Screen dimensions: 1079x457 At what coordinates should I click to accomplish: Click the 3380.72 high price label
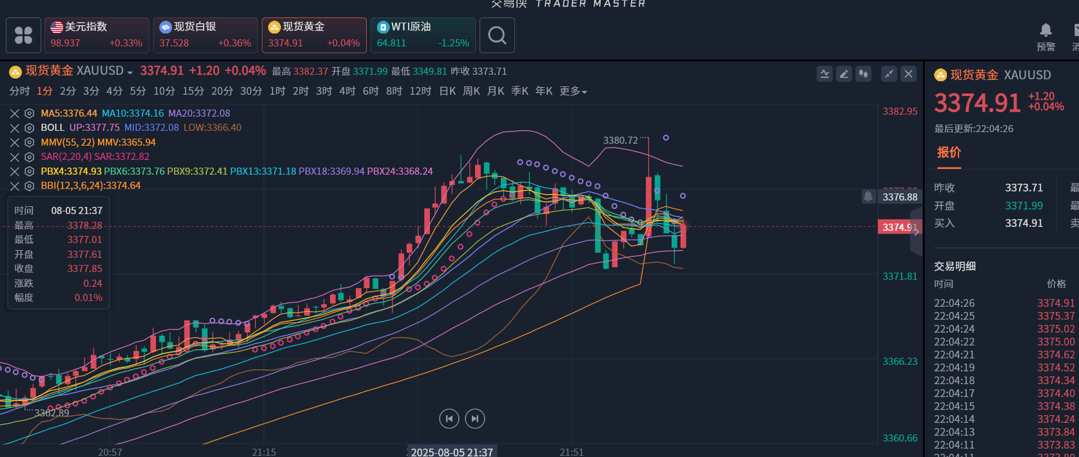(x=620, y=141)
